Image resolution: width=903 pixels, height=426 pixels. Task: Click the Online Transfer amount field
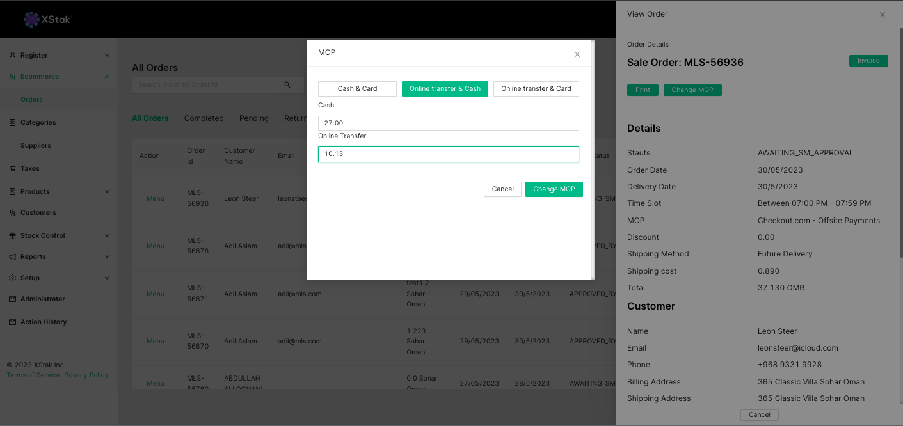(x=448, y=154)
